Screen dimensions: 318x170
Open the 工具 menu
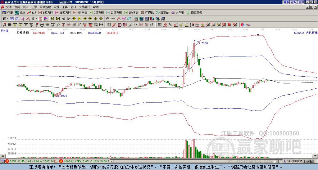(x=65, y=7)
